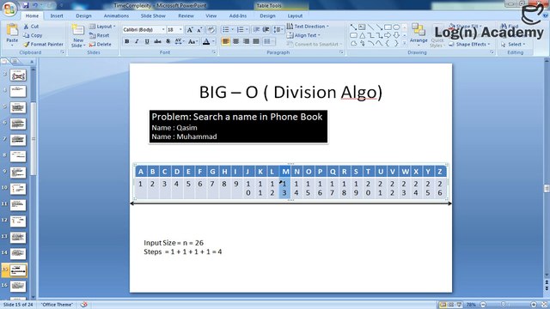550x309 pixels.
Task: Cut the selected content
Action: click(x=31, y=27)
